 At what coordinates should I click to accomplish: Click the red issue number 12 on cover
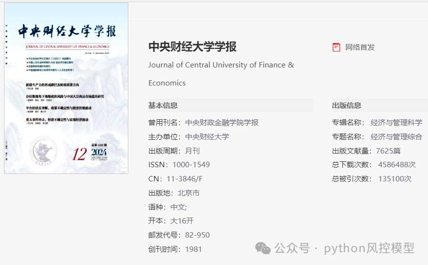click(x=79, y=155)
